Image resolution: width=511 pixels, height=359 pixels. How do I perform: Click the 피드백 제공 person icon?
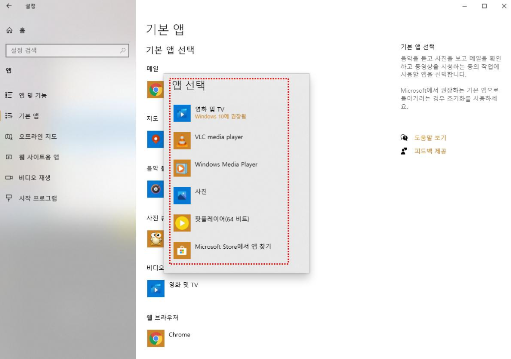(x=404, y=151)
